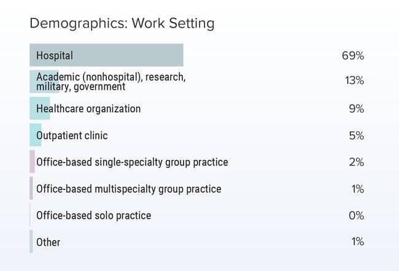
Task: Click the pink single-specialty bar segment
Action: (x=32, y=161)
